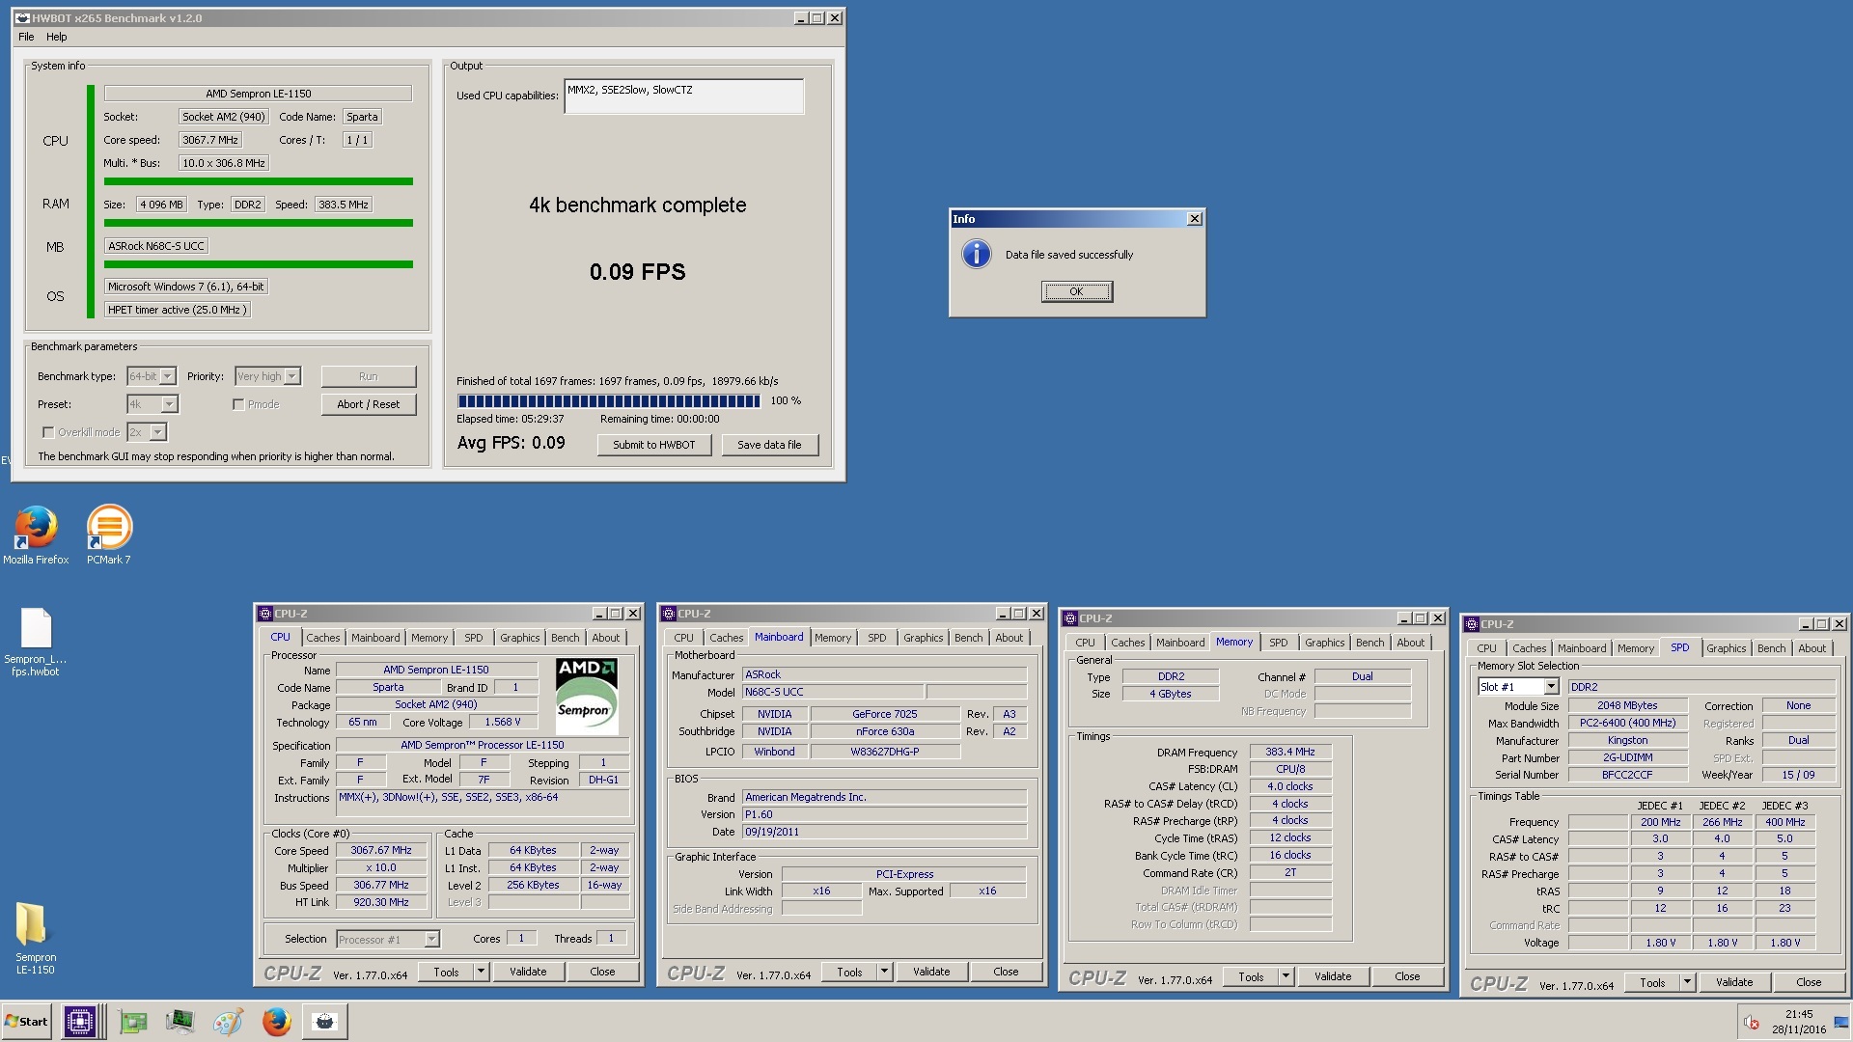This screenshot has height=1042, width=1853.
Task: Click the HT Link 920.30 MHz value
Action: click(381, 902)
